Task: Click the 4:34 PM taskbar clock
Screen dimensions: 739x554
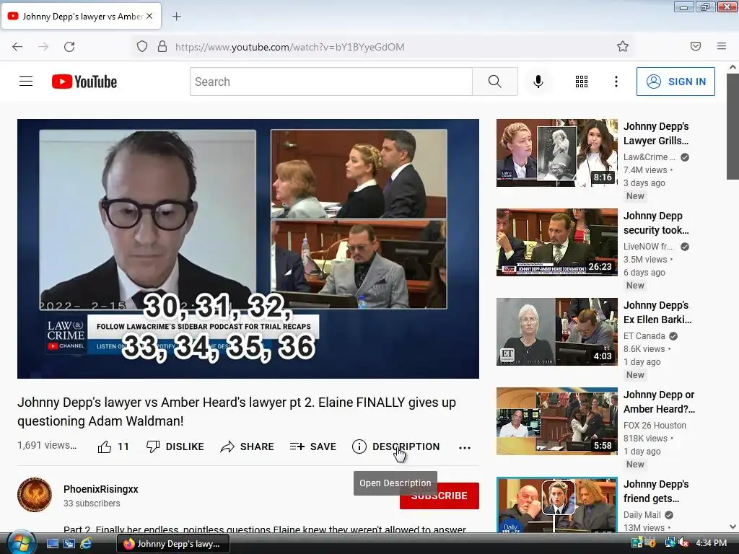Action: pos(711,543)
